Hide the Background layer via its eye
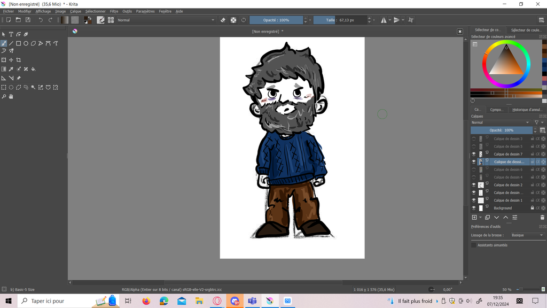This screenshot has width=547, height=308. coord(473,208)
